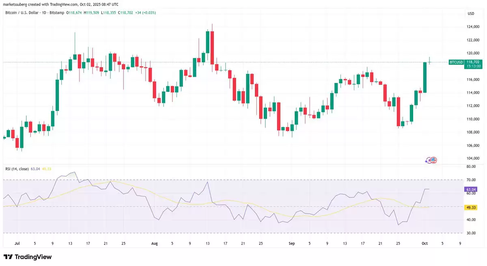The image size is (487, 266).
Task: Click the red BTCUSD price tag on right axis
Action: pyautogui.click(x=456, y=62)
